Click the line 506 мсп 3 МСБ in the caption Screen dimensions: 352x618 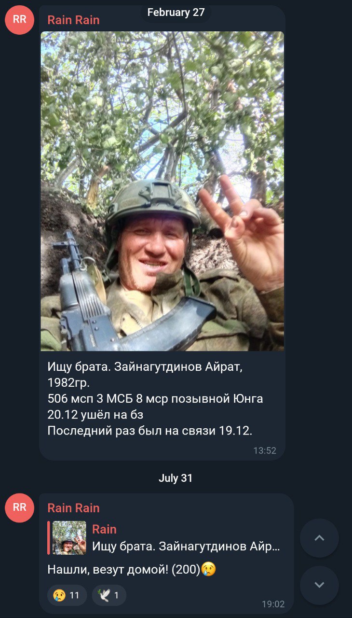[155, 399]
